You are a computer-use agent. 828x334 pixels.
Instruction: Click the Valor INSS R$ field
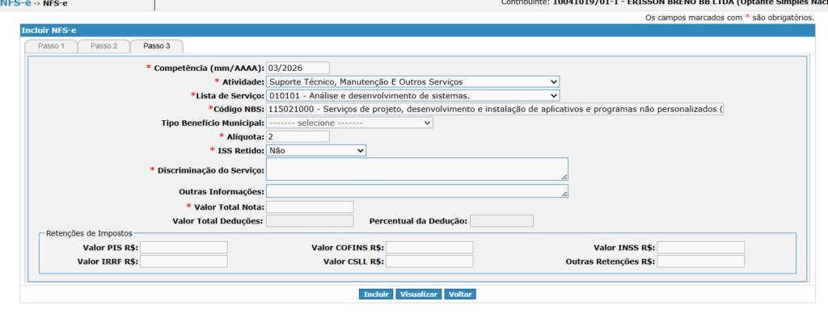tap(700, 248)
